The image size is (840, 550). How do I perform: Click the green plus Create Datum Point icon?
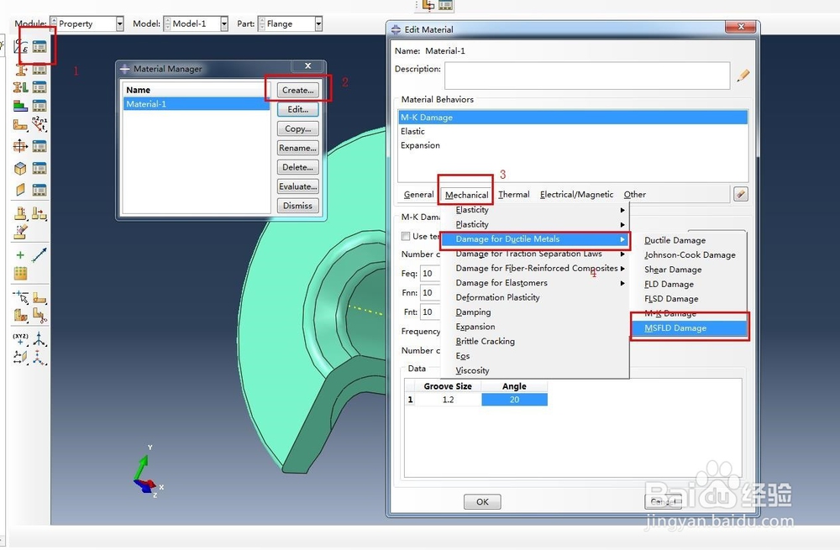[20, 255]
